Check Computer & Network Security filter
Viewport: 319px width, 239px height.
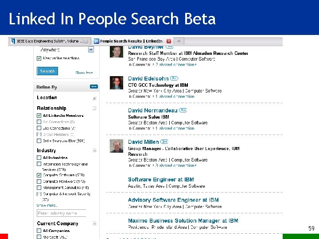point(39,194)
